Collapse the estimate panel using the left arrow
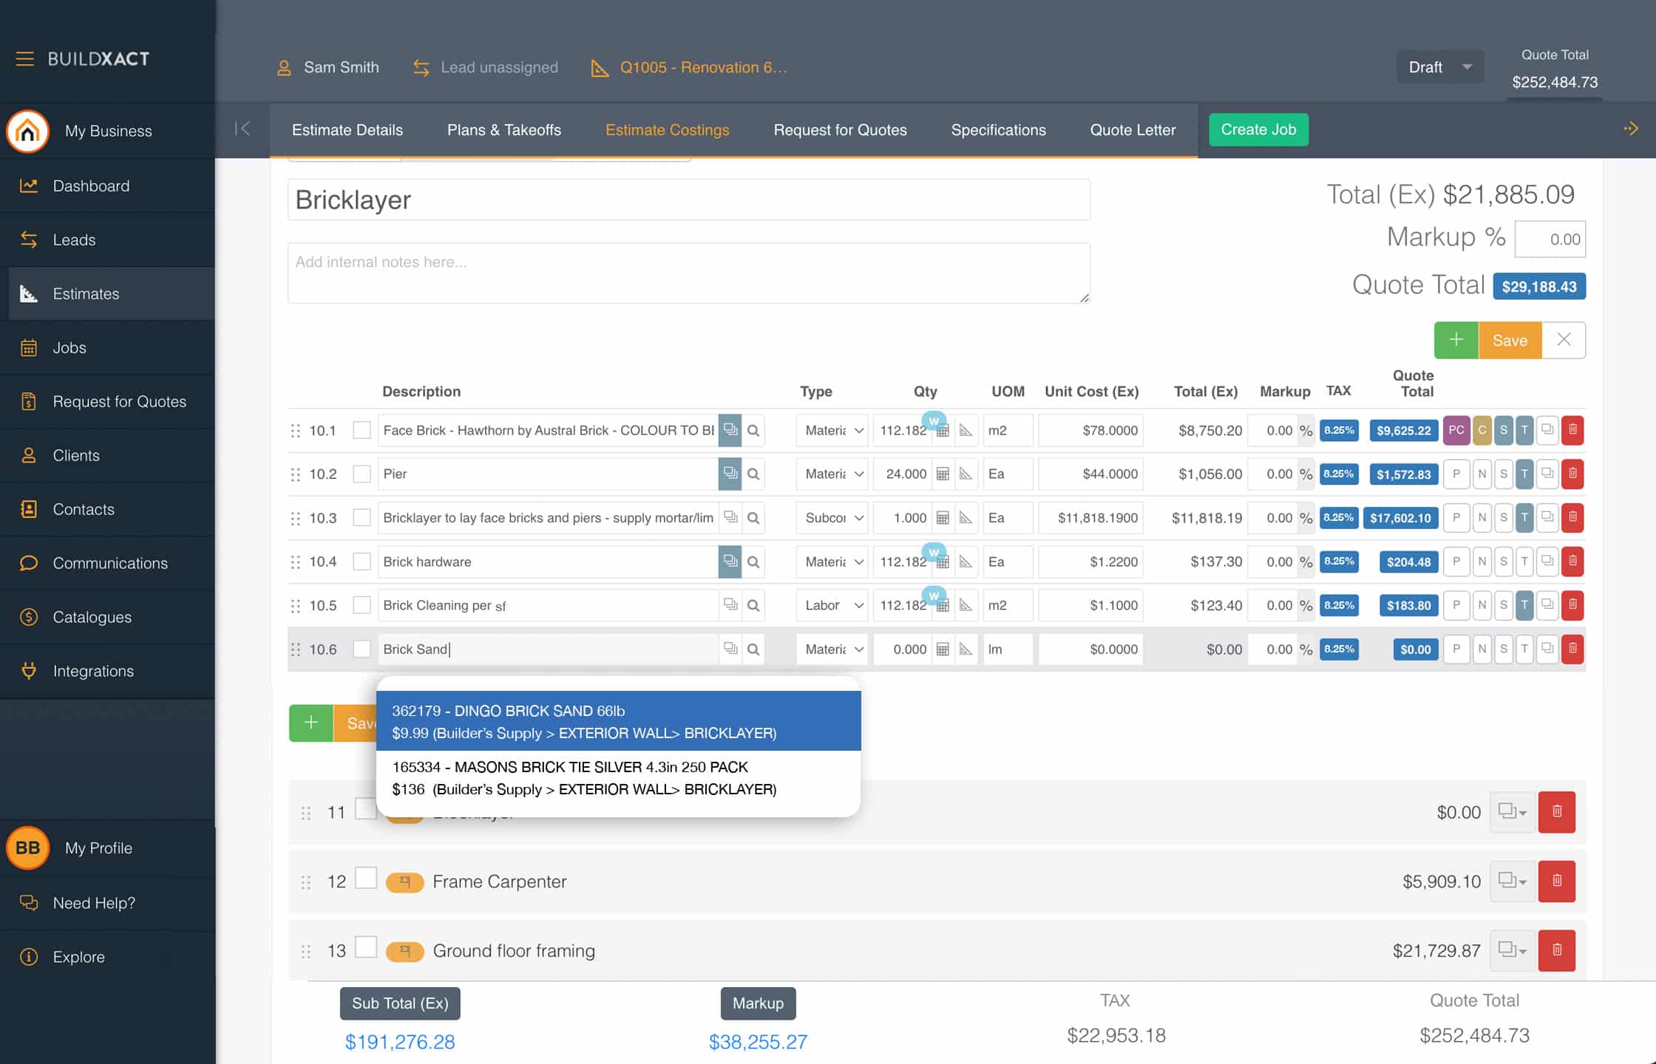The image size is (1656, 1064). 244,129
